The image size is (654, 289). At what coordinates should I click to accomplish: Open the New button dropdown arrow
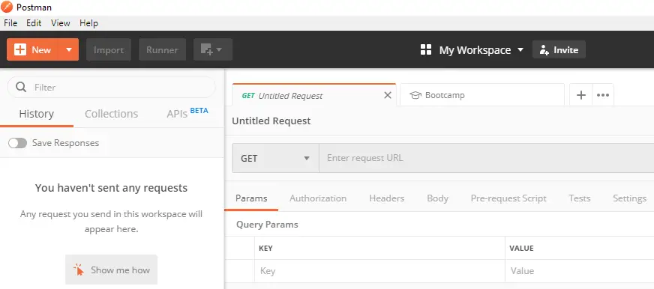pyautogui.click(x=69, y=49)
